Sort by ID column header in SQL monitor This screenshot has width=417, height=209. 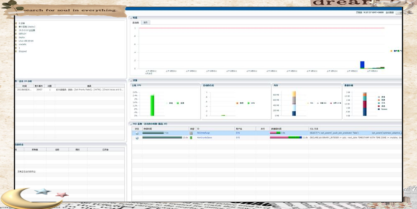215,129
